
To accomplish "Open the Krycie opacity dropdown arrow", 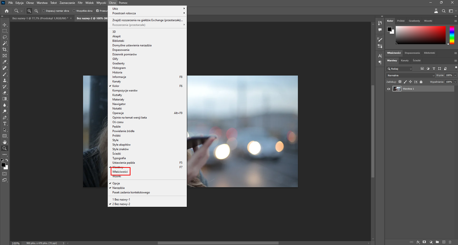I will coord(455,75).
